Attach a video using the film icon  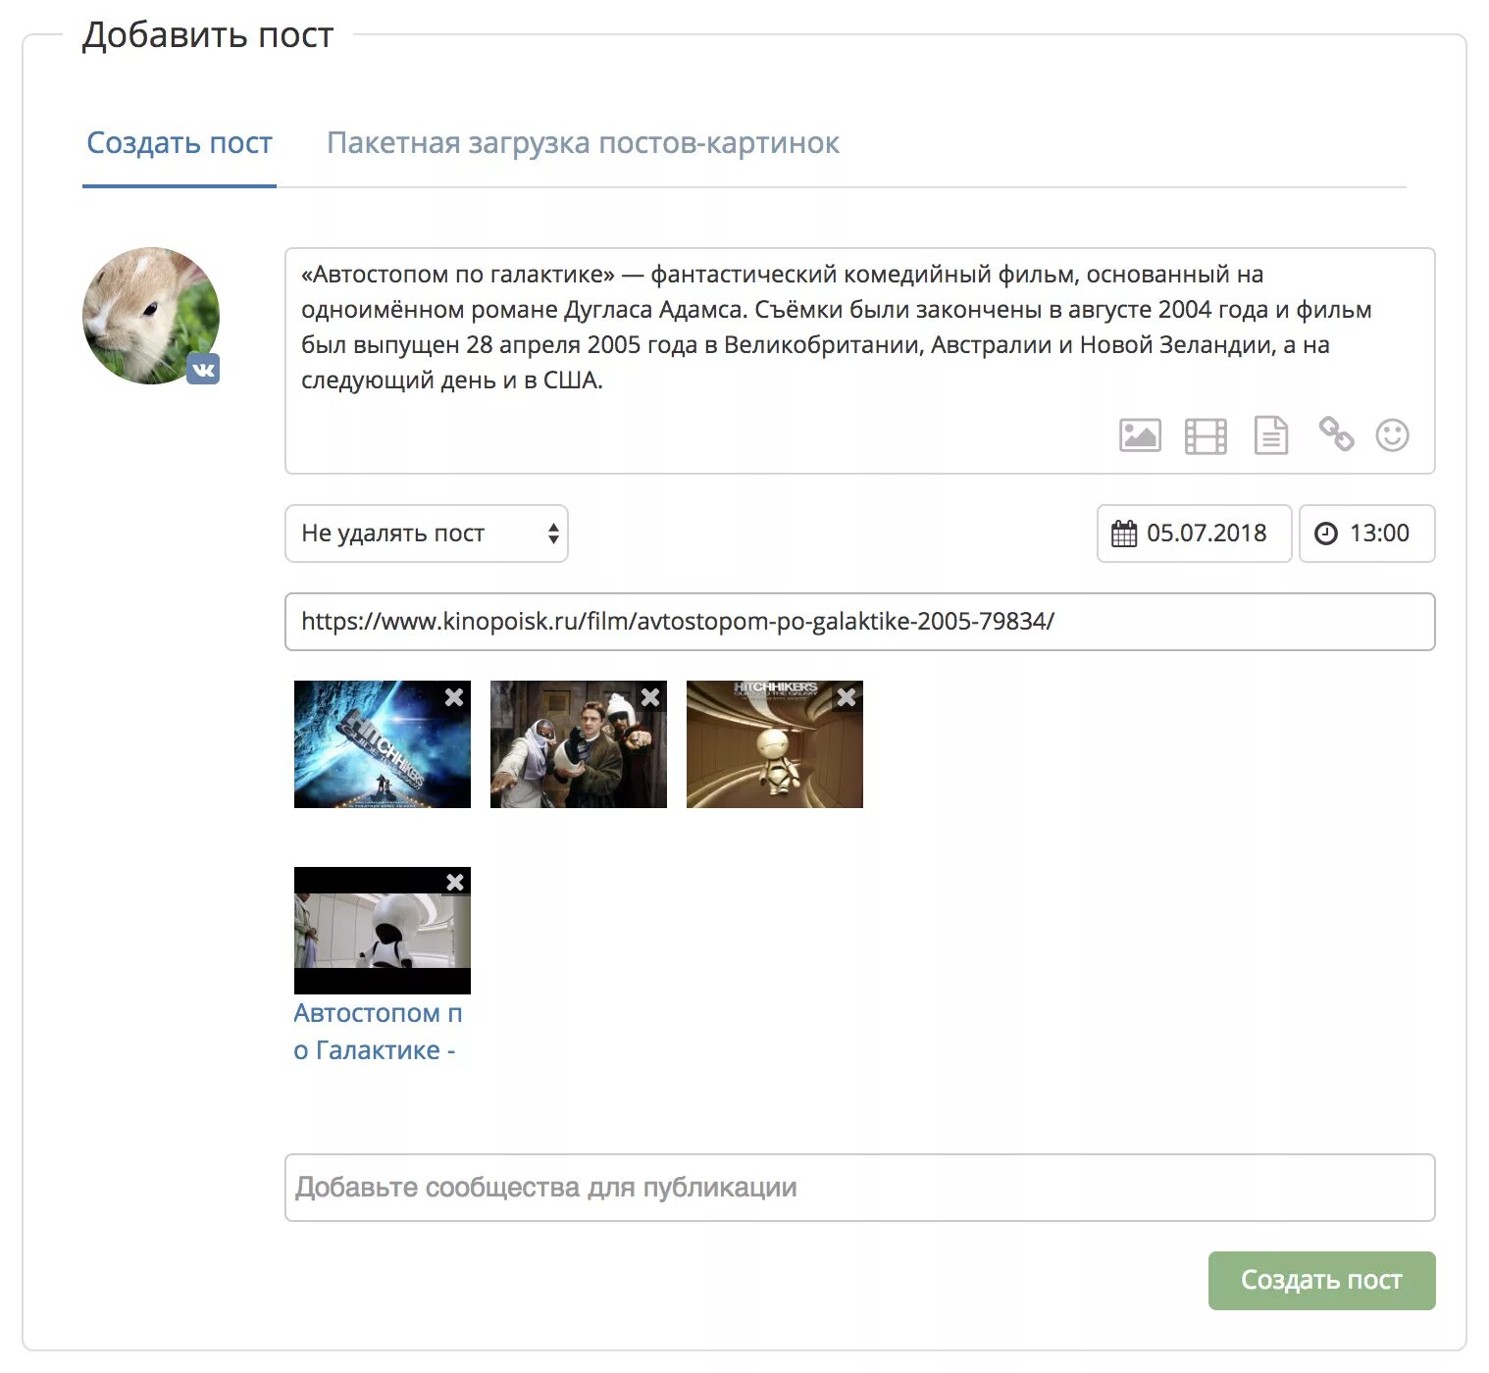tap(1206, 435)
